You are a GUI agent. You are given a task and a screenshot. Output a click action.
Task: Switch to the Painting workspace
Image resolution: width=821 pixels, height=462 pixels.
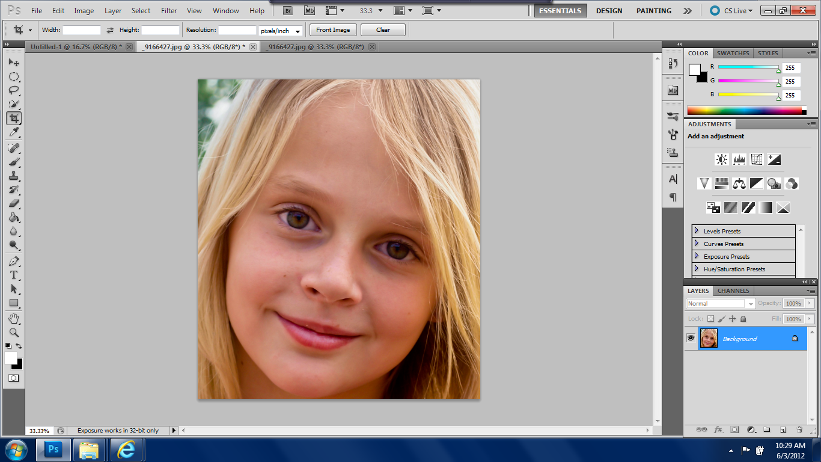(654, 11)
